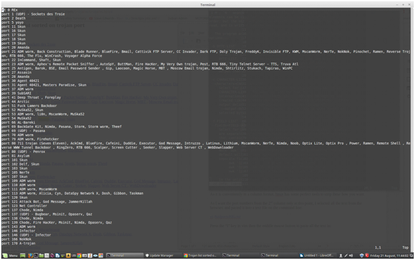Open the Mint Menu button

point(10,255)
